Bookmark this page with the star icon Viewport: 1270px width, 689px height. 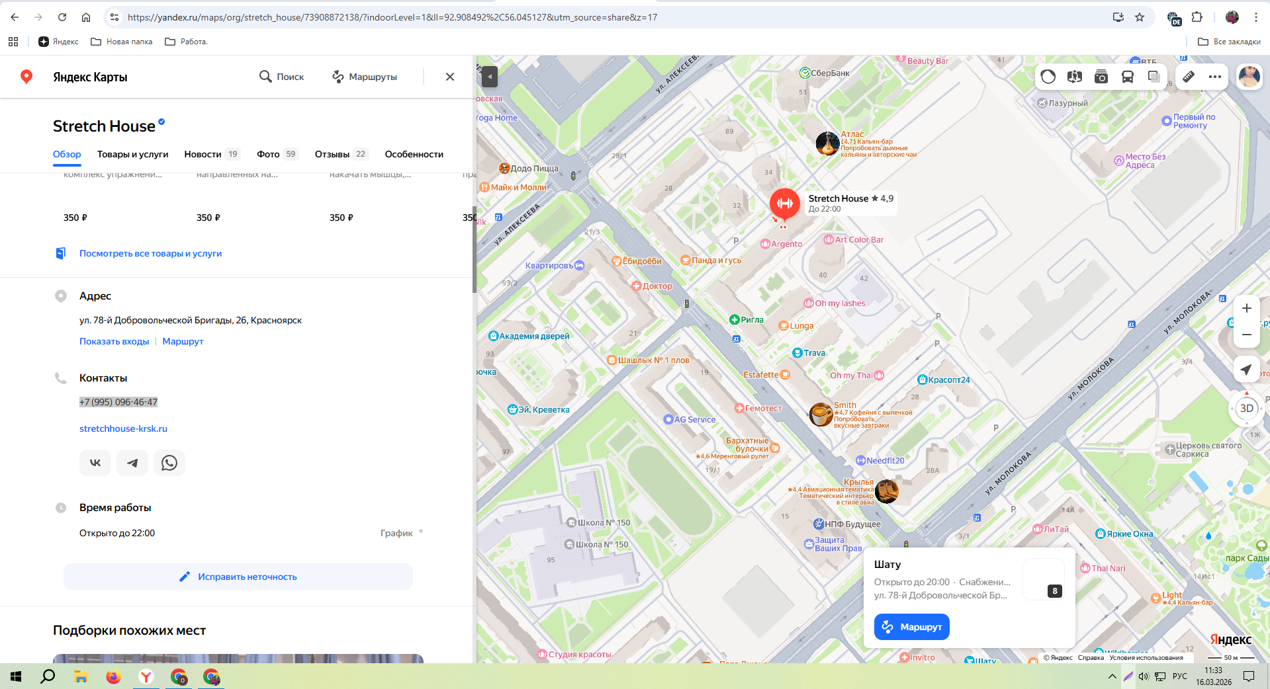pyautogui.click(x=1140, y=17)
